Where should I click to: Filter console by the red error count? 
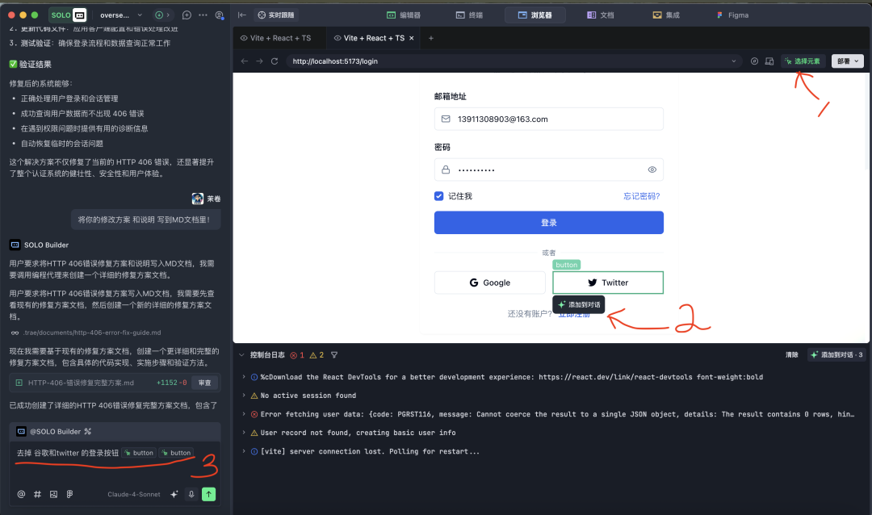[x=297, y=355]
